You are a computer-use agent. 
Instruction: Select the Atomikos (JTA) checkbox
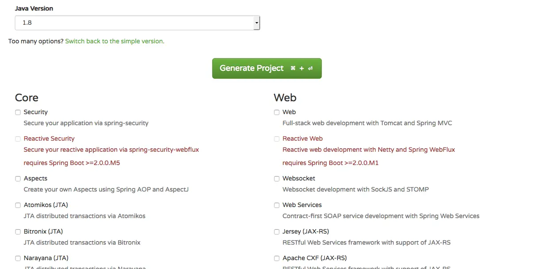18,205
